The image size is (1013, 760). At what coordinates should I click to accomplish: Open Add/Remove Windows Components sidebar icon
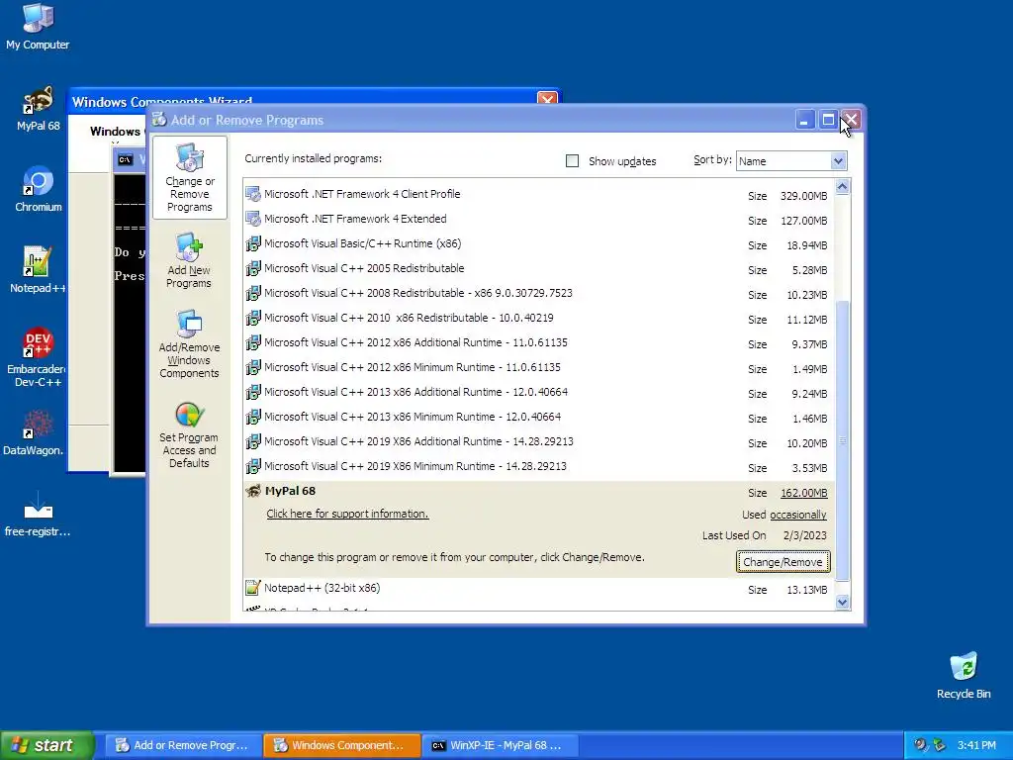tap(189, 344)
